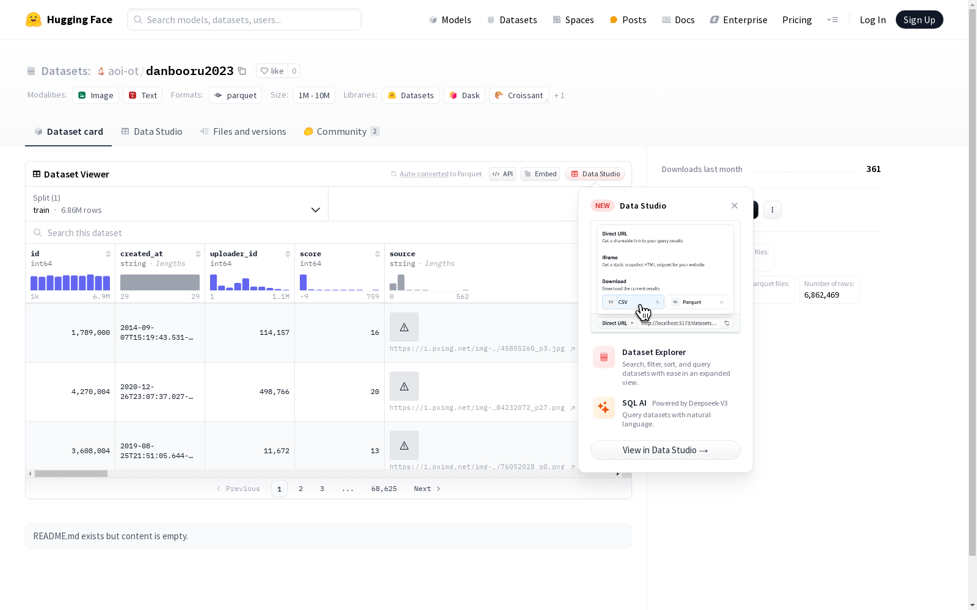Viewport: 977px width, 610px height.
Task: Click the warning image placeholder in row 1,789,000
Action: 404,327
